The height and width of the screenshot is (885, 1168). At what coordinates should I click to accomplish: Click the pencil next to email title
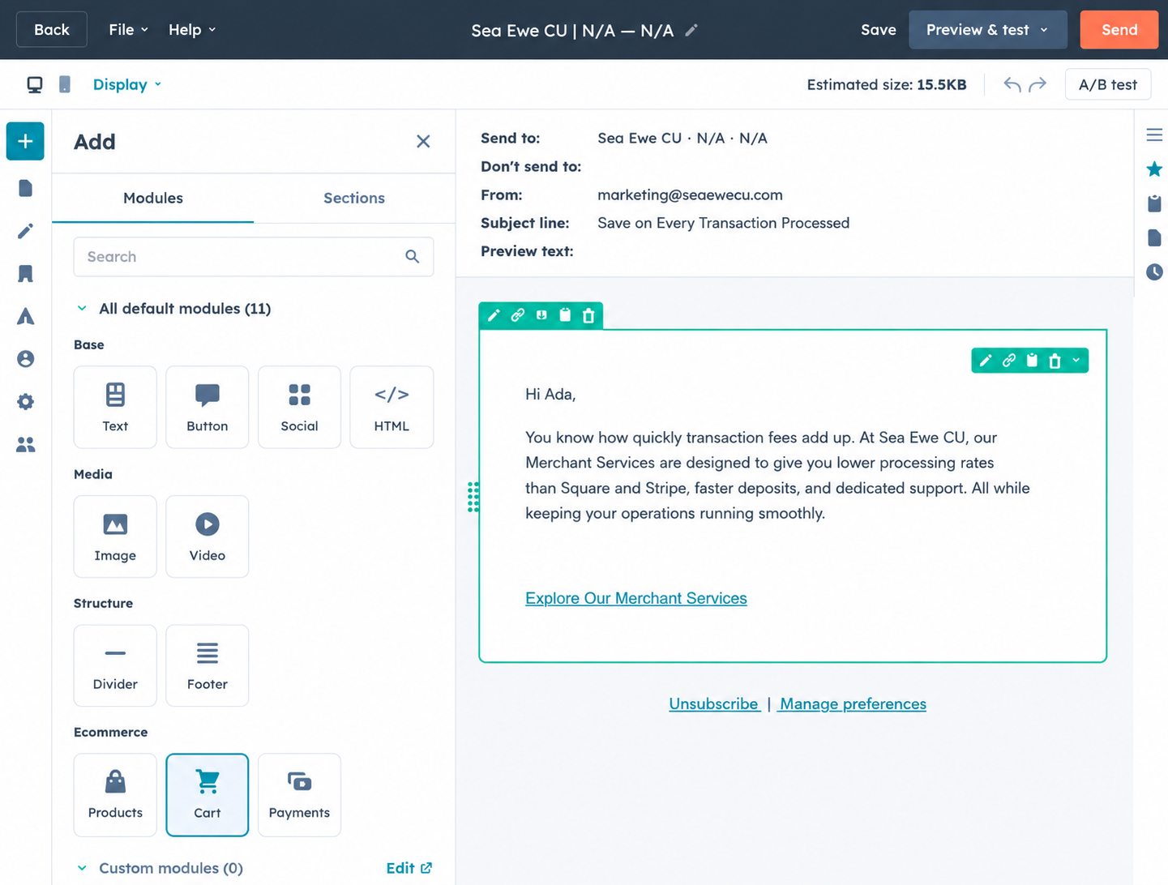(x=691, y=30)
